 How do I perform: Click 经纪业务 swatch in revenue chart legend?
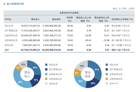[x=46, y=65]
